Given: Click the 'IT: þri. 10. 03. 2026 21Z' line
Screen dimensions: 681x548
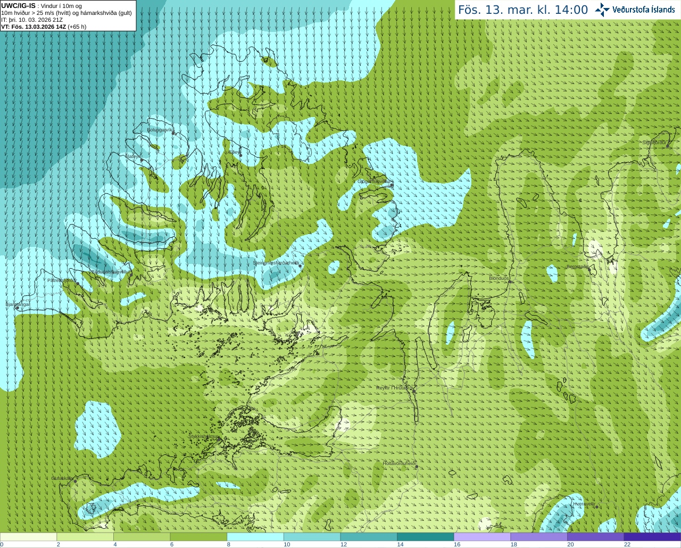Looking at the screenshot, I should click(x=32, y=20).
